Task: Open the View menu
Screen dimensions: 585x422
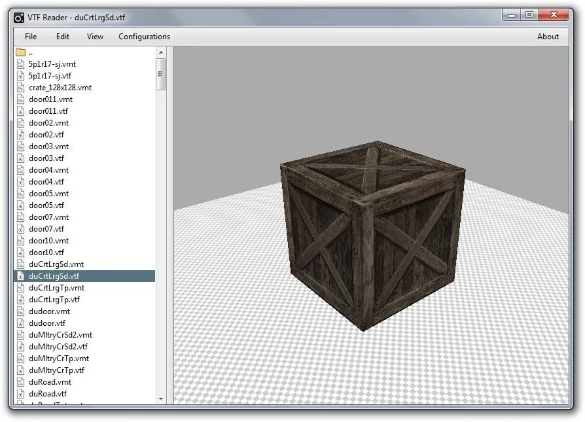Action: click(x=95, y=37)
